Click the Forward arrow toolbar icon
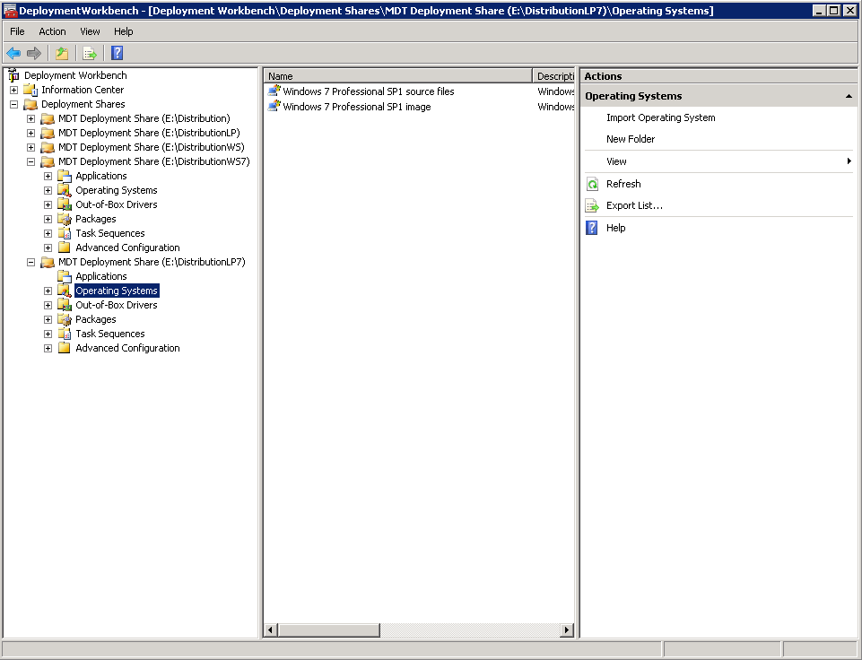Viewport: 862px width, 660px height. (34, 53)
